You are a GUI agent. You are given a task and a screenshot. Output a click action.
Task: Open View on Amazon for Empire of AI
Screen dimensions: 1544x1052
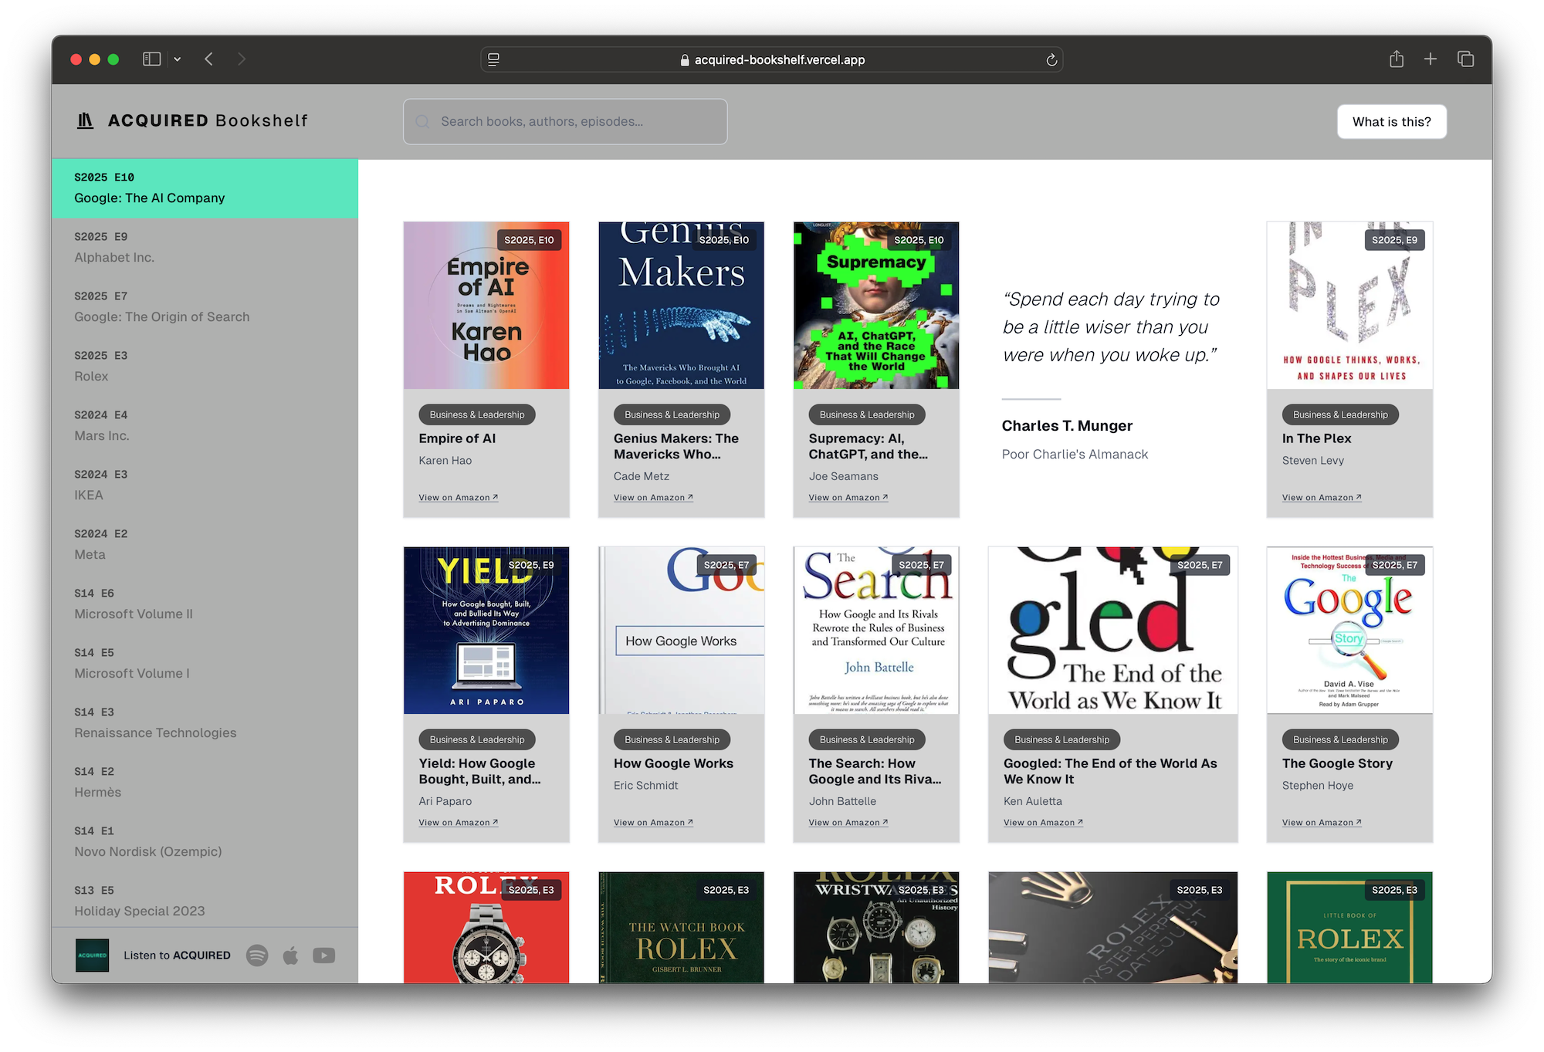[458, 498]
